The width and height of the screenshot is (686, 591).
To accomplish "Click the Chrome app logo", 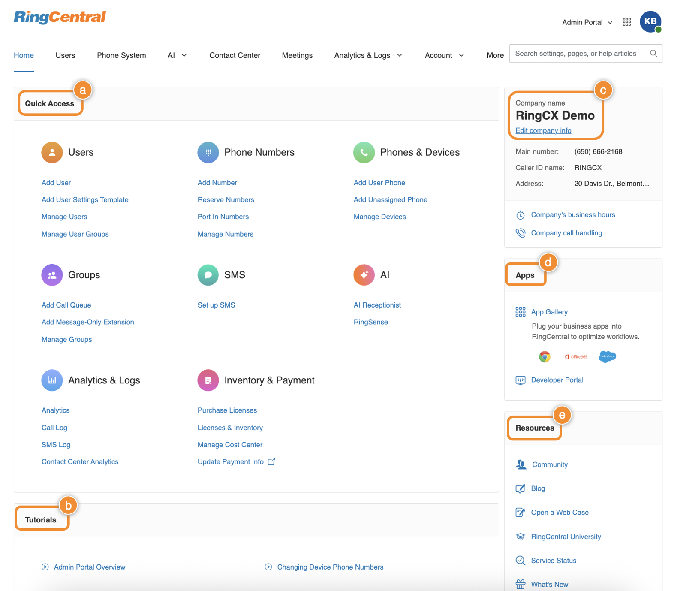I will [x=545, y=356].
